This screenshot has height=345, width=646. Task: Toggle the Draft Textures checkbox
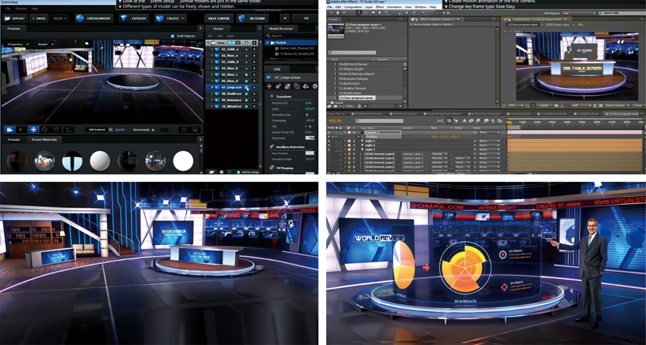(x=173, y=36)
